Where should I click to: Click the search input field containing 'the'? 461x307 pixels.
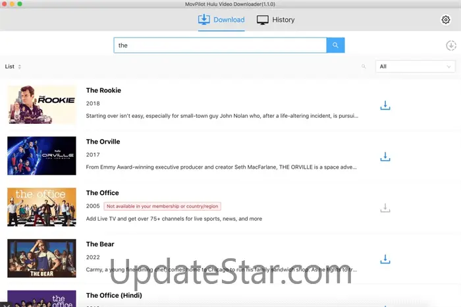pos(220,45)
